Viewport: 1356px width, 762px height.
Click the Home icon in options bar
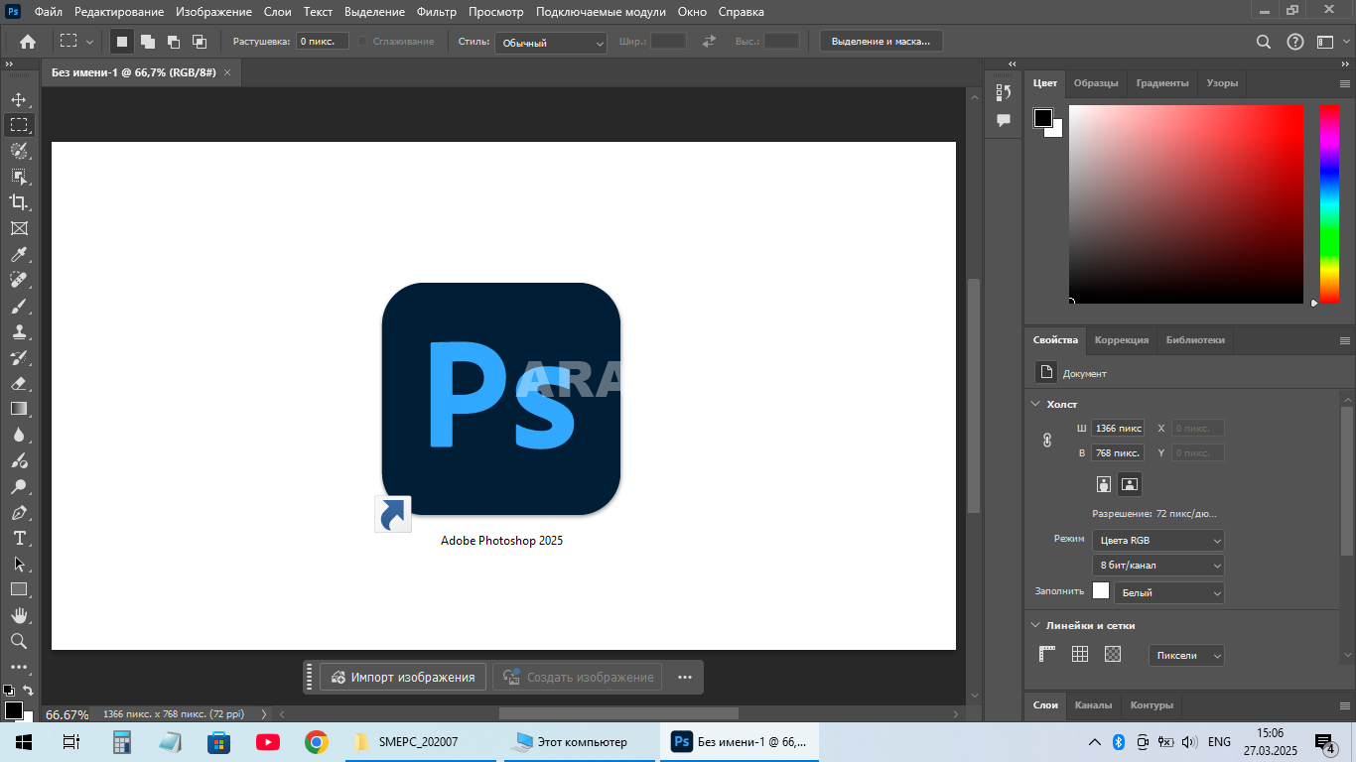coord(28,42)
